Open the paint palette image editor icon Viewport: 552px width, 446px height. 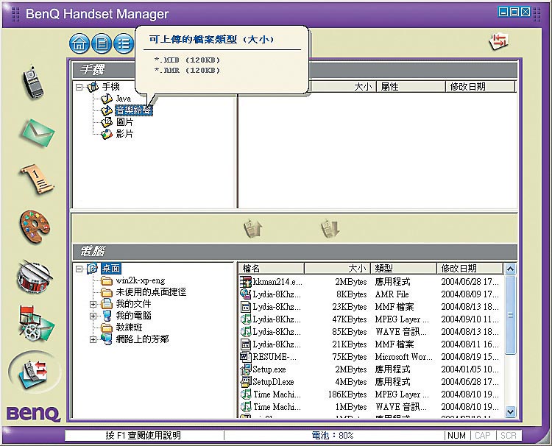point(35,227)
